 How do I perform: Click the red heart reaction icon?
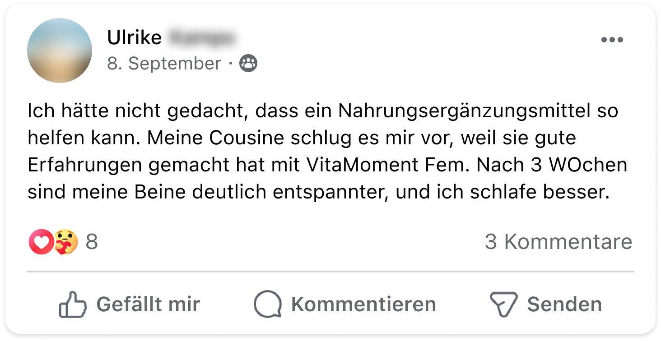pyautogui.click(x=41, y=242)
